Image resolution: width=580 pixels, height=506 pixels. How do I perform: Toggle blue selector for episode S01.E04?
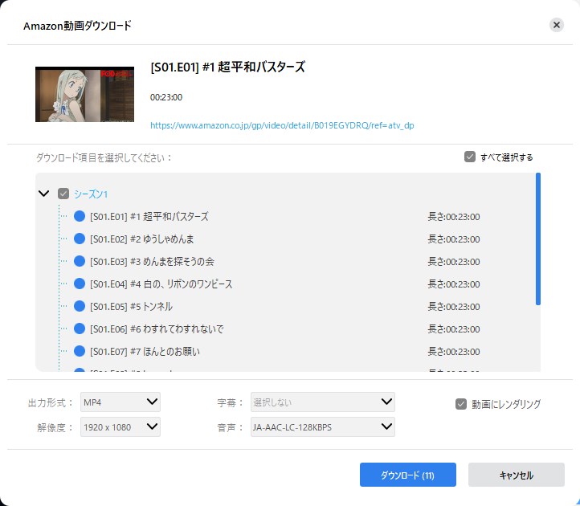[x=80, y=284]
